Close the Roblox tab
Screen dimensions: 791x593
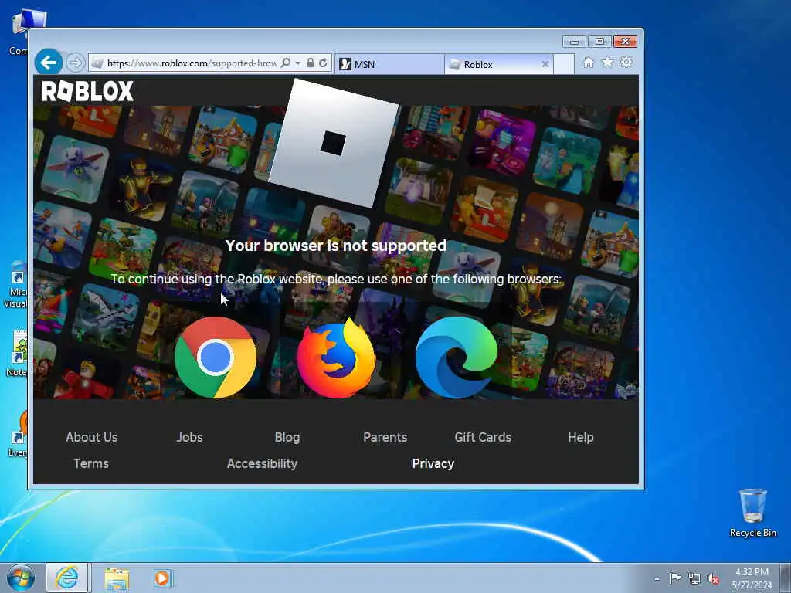(x=545, y=64)
